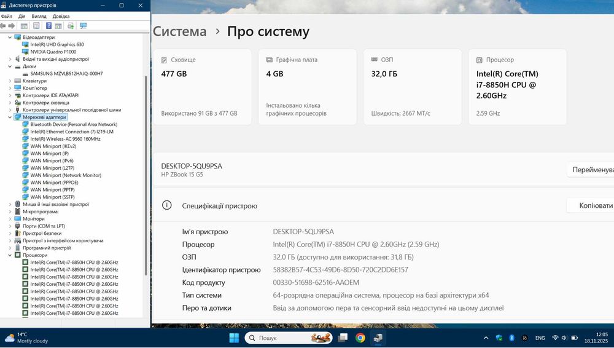Open the weather widget showing 14°C
This screenshot has height=348, width=614.
point(26,338)
